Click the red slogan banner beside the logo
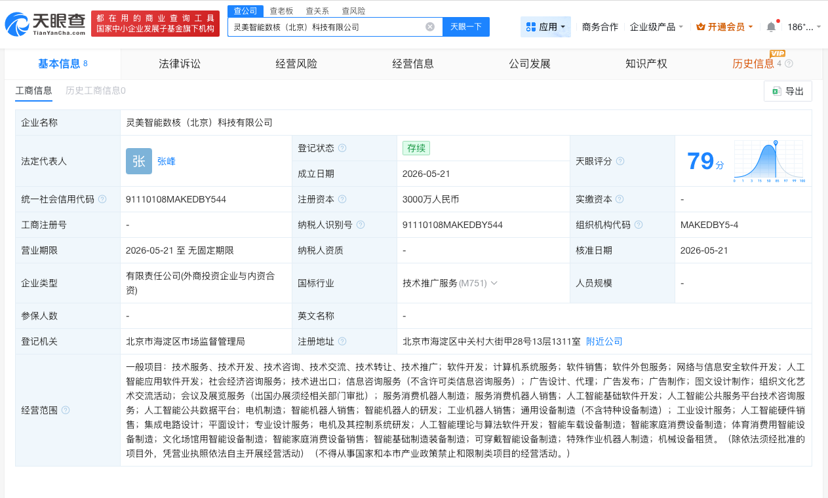 pos(155,24)
